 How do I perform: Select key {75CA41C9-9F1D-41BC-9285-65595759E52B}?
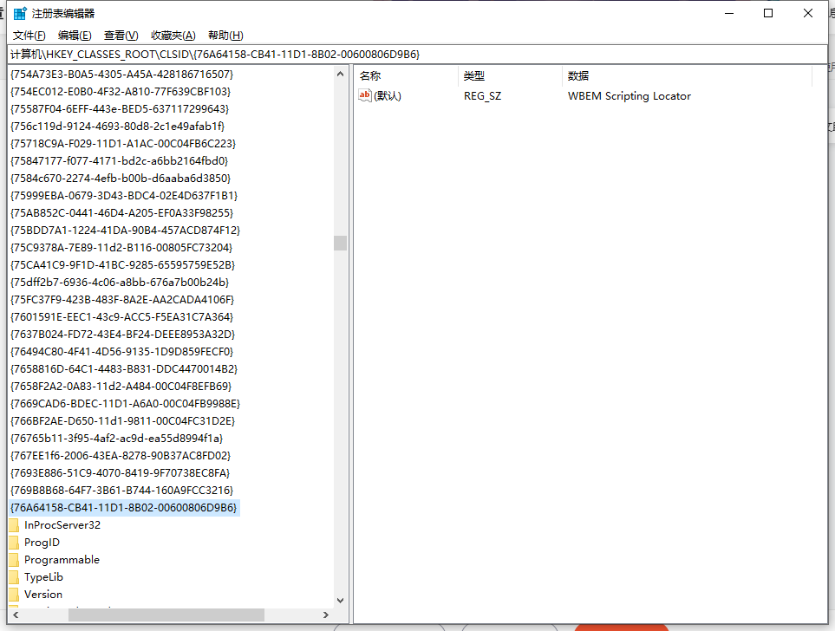(122, 264)
